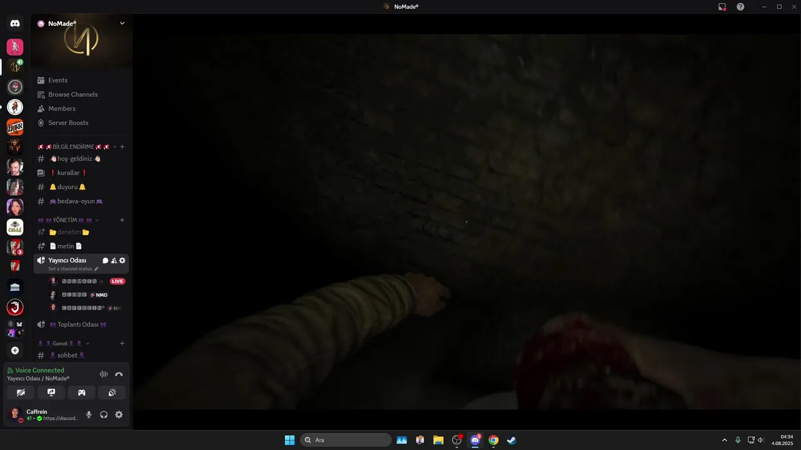
Task: Open the pink server icon with dancing figure
Action: click(x=15, y=47)
